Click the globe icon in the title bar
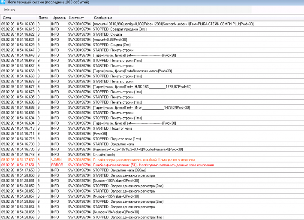 3,2
